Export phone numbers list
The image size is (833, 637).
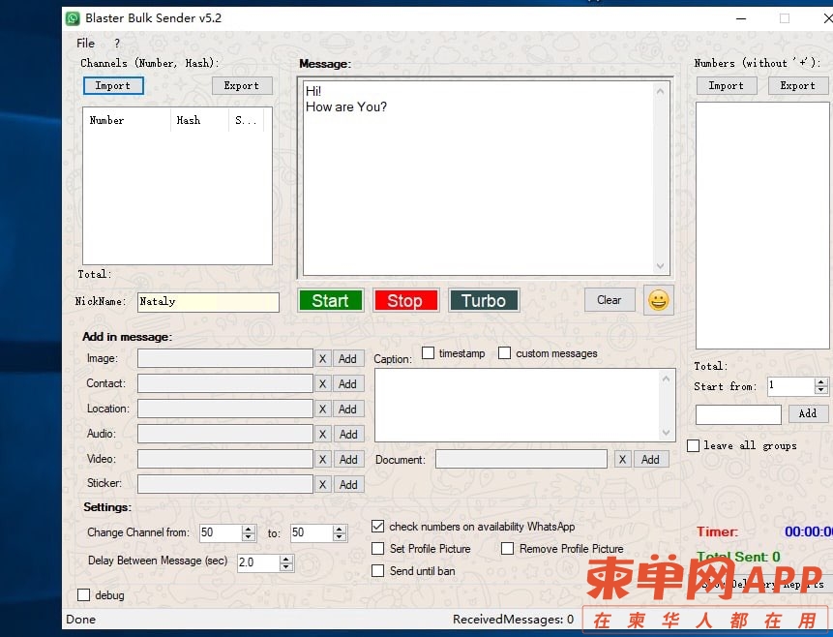click(798, 85)
